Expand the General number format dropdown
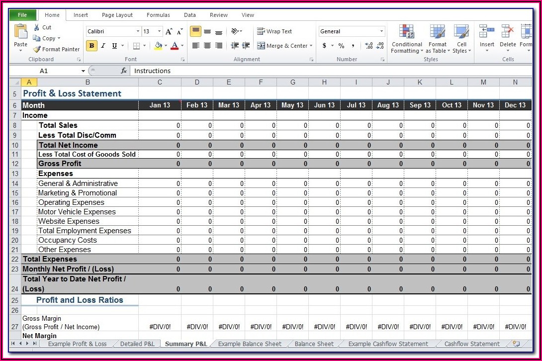This screenshot has height=361, width=542. pos(382,31)
